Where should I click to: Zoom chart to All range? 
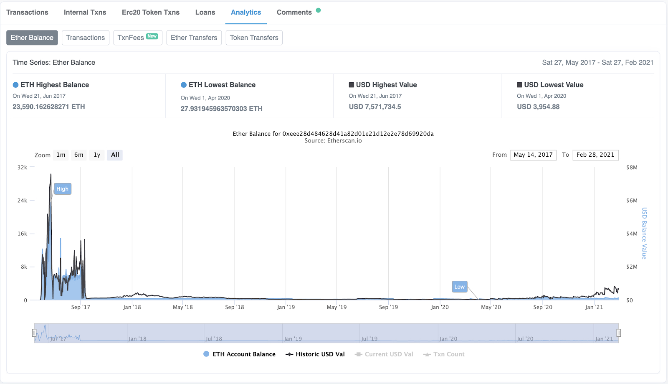[115, 155]
